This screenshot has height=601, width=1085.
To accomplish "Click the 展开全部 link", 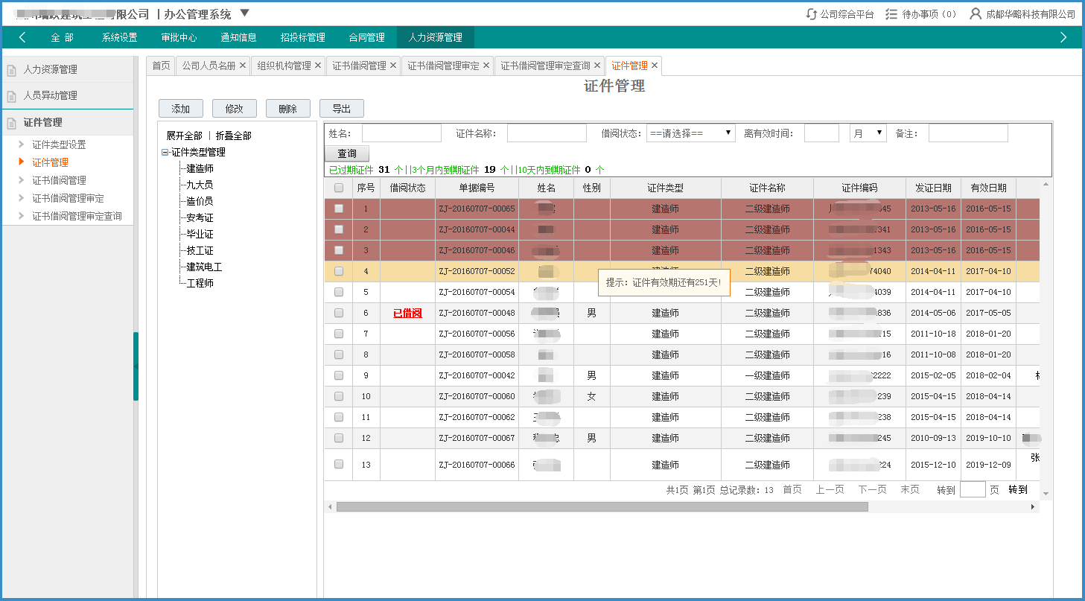I will 184,136.
